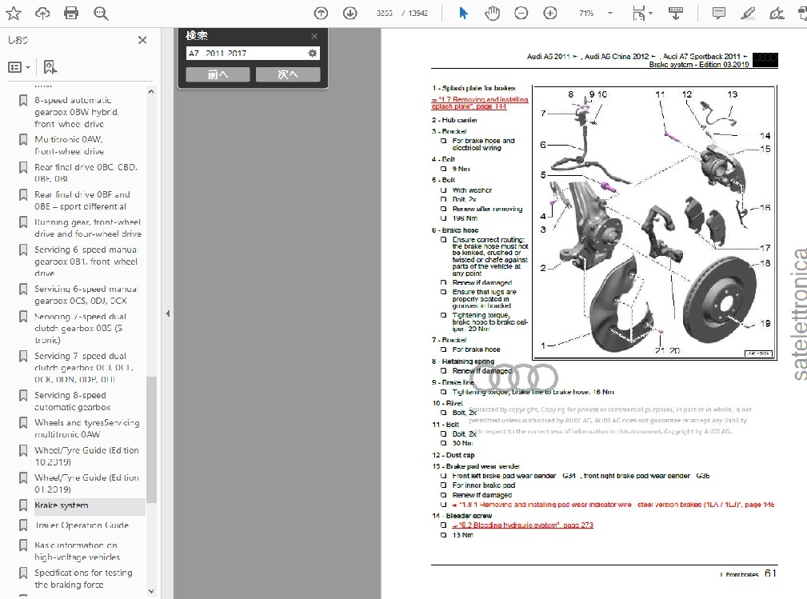This screenshot has height=599, width=807.
Task: Click the star bookmark icon in toolbar
Action: (14, 14)
